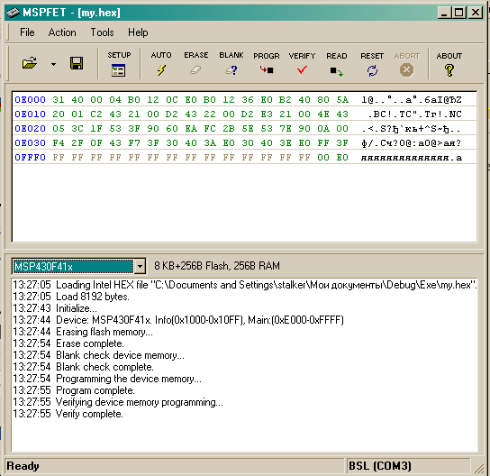Screen dimensions: 490x476
Task: Open the Tools menu
Action: click(102, 32)
